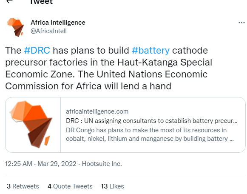View the 4 Quote Tweets list
The width and height of the screenshot is (247, 194).
pyautogui.click(x=70, y=186)
